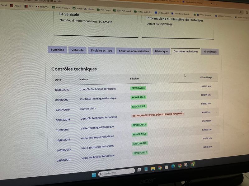Image resolution: width=249 pixels, height=186 pixels.
Task: Open the blue notes app on taskbar
Action: coord(146,169)
